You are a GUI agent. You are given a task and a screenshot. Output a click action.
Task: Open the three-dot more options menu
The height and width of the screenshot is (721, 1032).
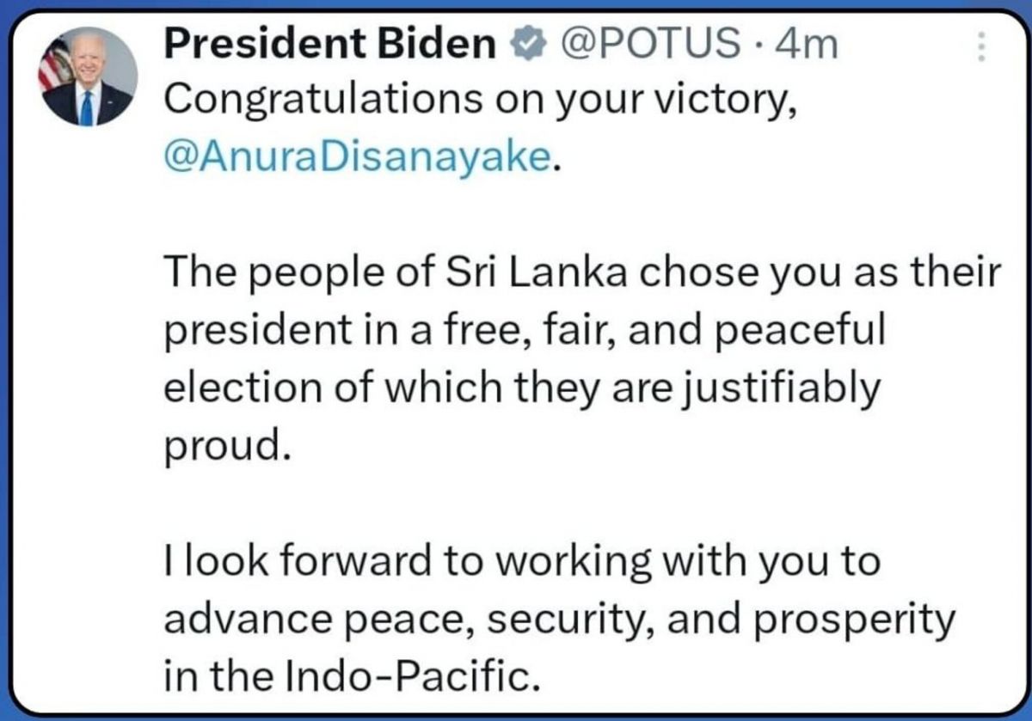(x=979, y=46)
